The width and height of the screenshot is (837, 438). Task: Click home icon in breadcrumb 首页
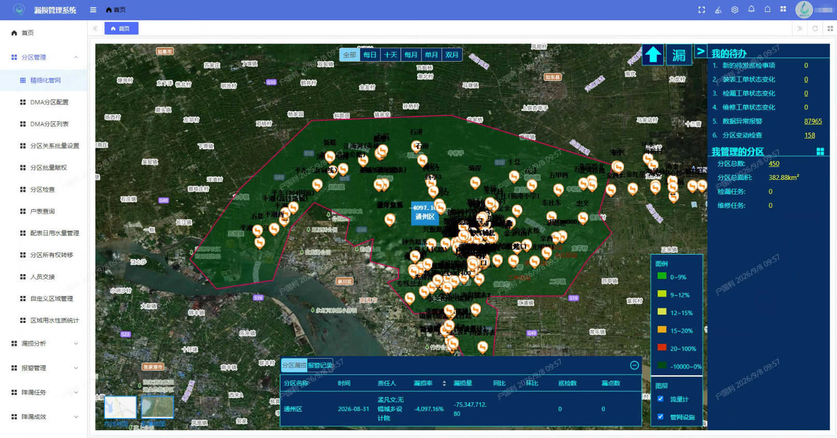click(109, 10)
